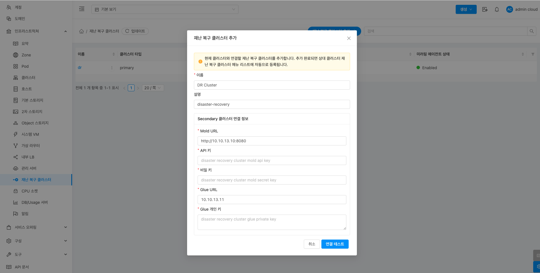Image resolution: width=540 pixels, height=273 pixels.
Task: Click the API 키 input field
Action: click(x=272, y=160)
